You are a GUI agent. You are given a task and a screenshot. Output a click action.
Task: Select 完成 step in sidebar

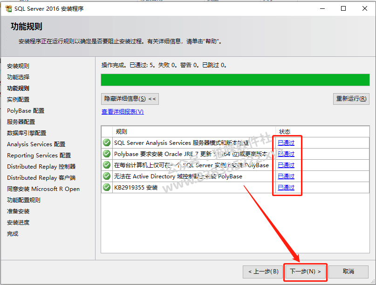click(13, 234)
